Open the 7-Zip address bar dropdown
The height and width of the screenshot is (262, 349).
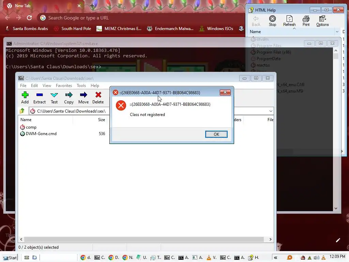click(271, 111)
